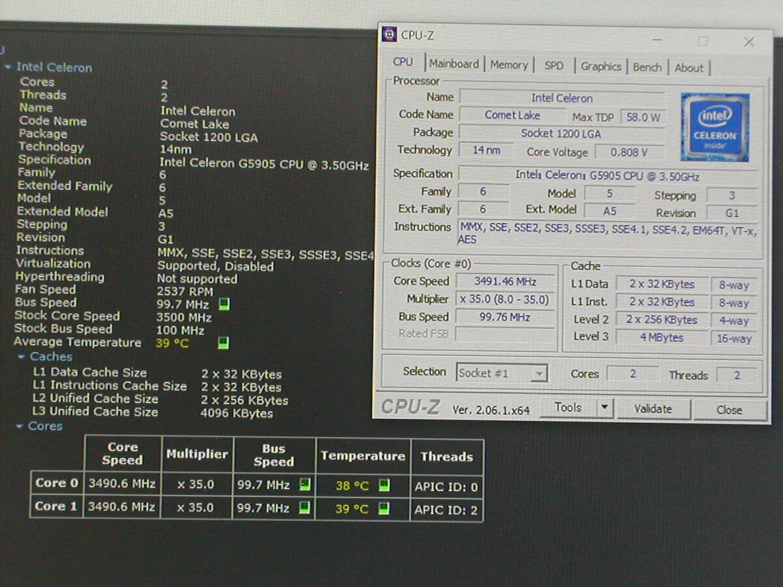This screenshot has width=783, height=587.
Task: Click the CPU-Z title bar app icon
Action: (x=390, y=35)
